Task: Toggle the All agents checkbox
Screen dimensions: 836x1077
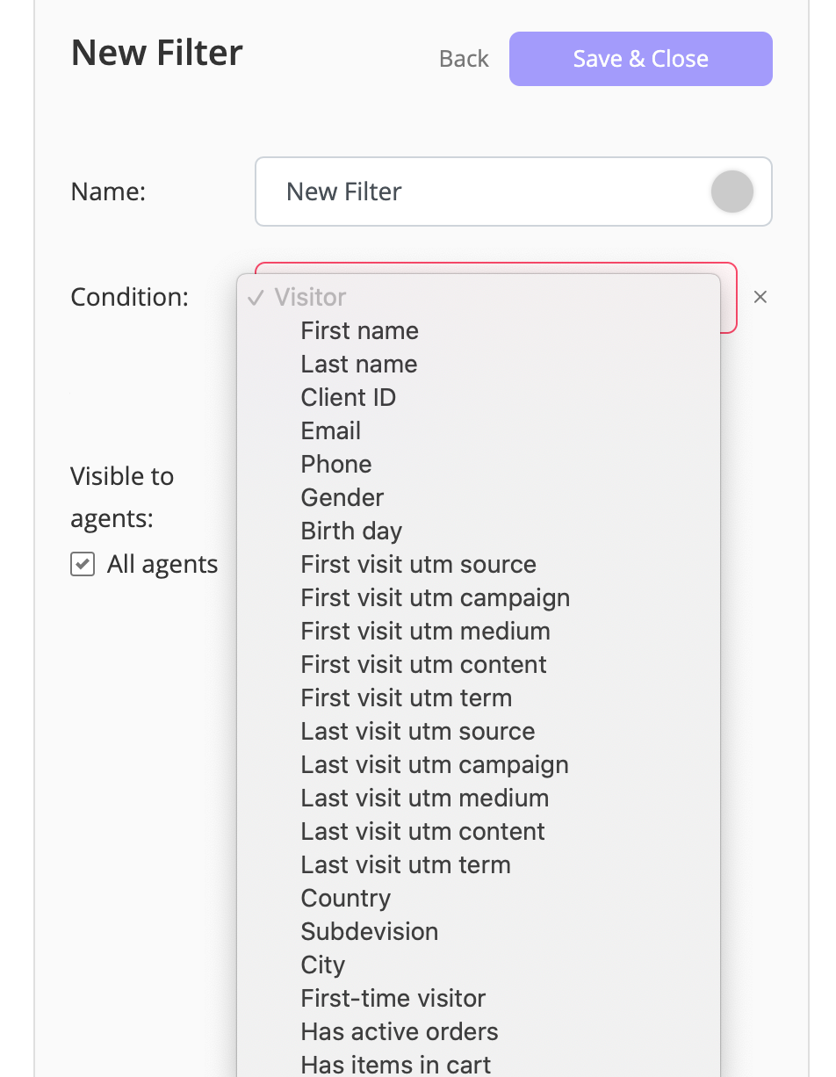Action: (83, 564)
